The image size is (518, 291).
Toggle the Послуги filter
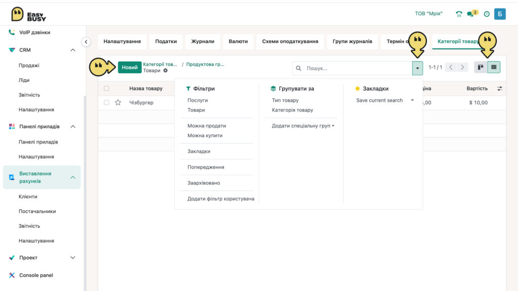tap(198, 101)
